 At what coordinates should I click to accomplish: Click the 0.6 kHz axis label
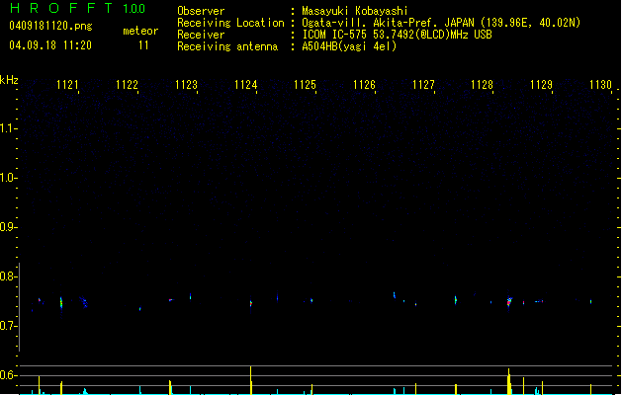coord(8,375)
